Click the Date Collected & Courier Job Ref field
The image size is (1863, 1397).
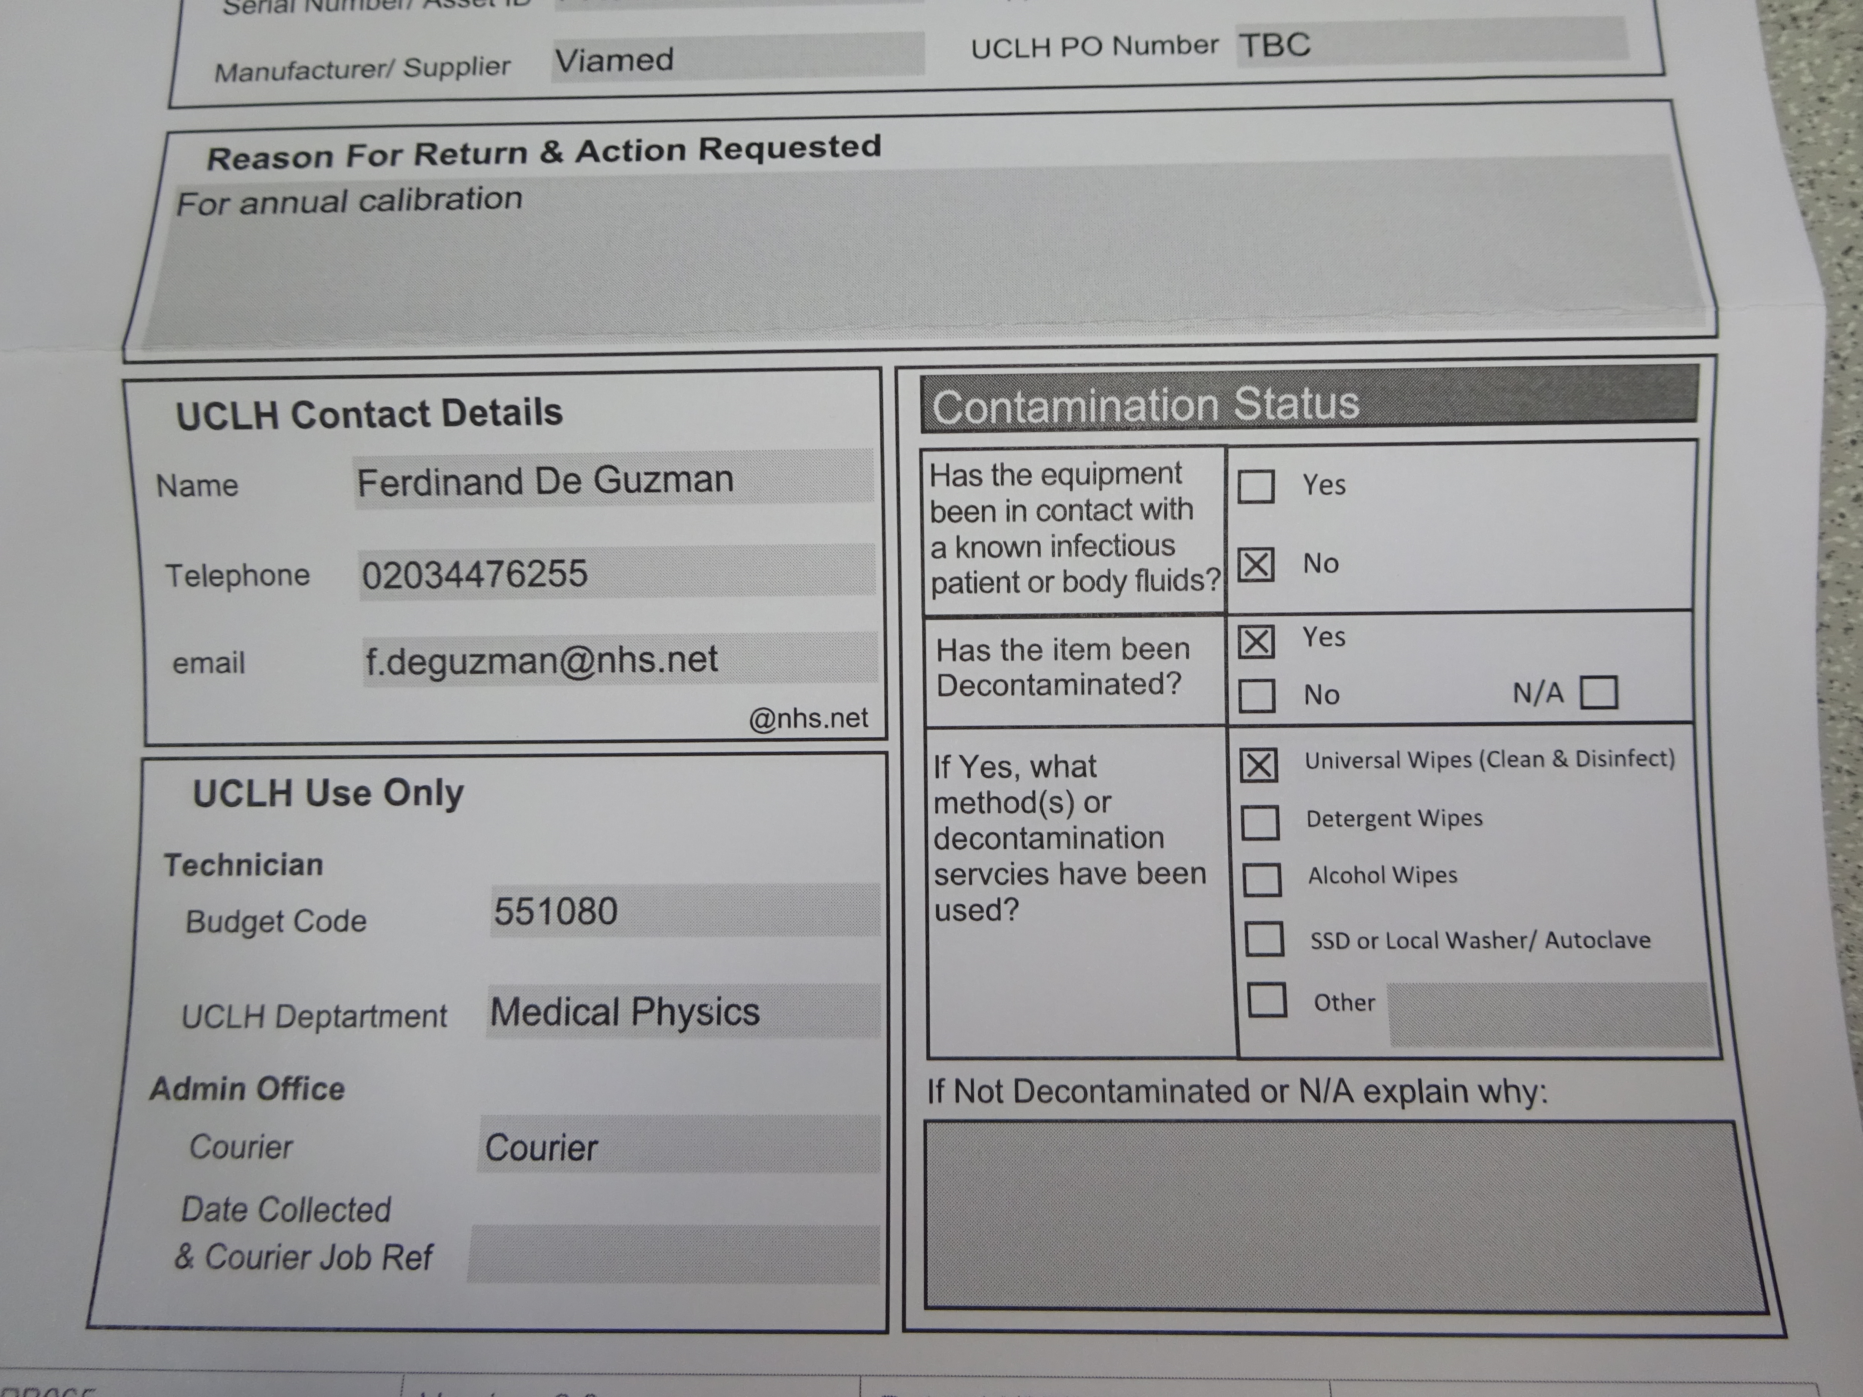(674, 1255)
